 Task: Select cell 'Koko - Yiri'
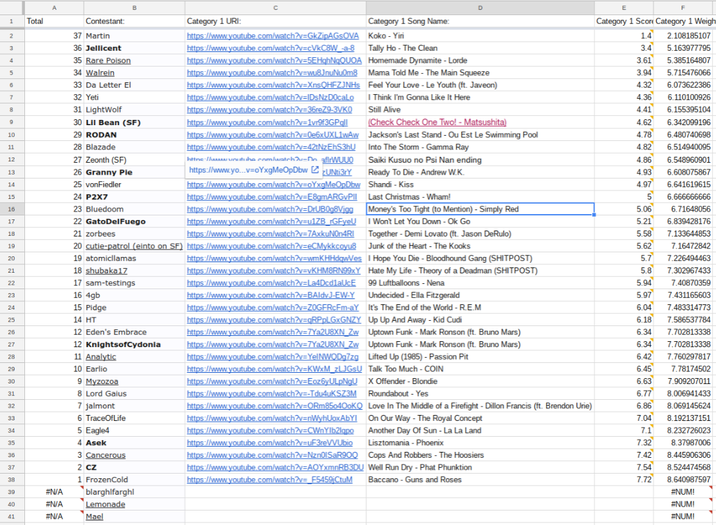480,36
